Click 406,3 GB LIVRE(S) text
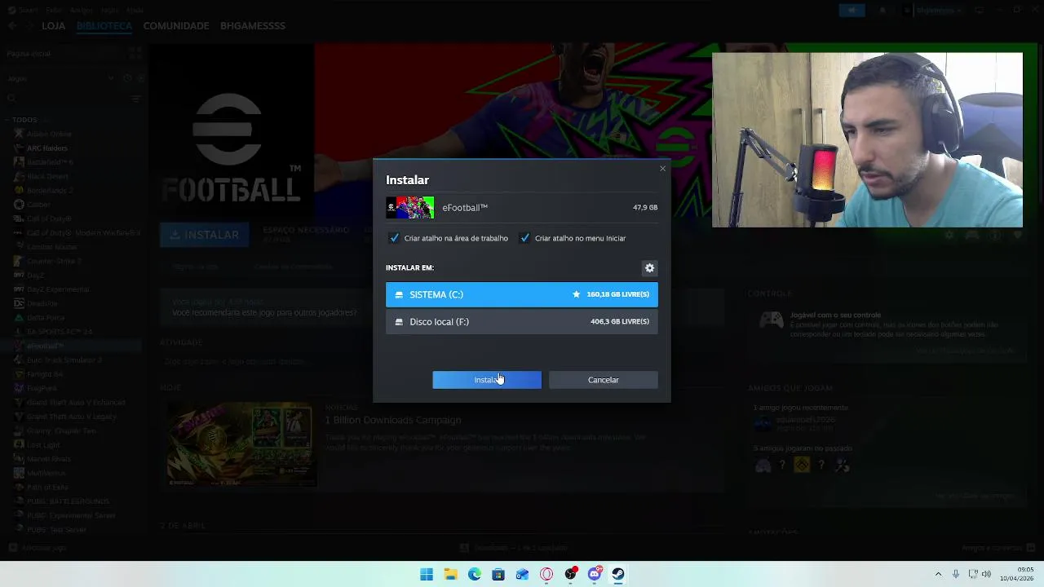 [620, 322]
